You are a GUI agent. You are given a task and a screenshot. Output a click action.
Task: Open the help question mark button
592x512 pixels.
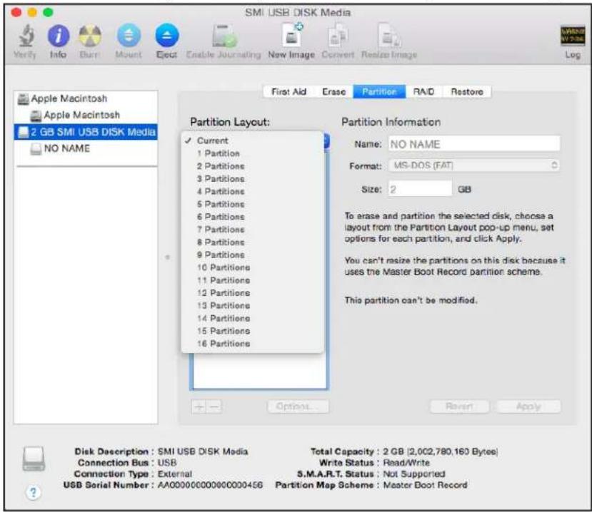(34, 492)
